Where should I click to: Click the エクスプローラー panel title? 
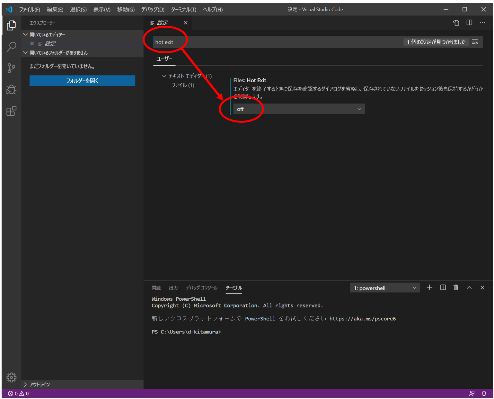point(42,23)
